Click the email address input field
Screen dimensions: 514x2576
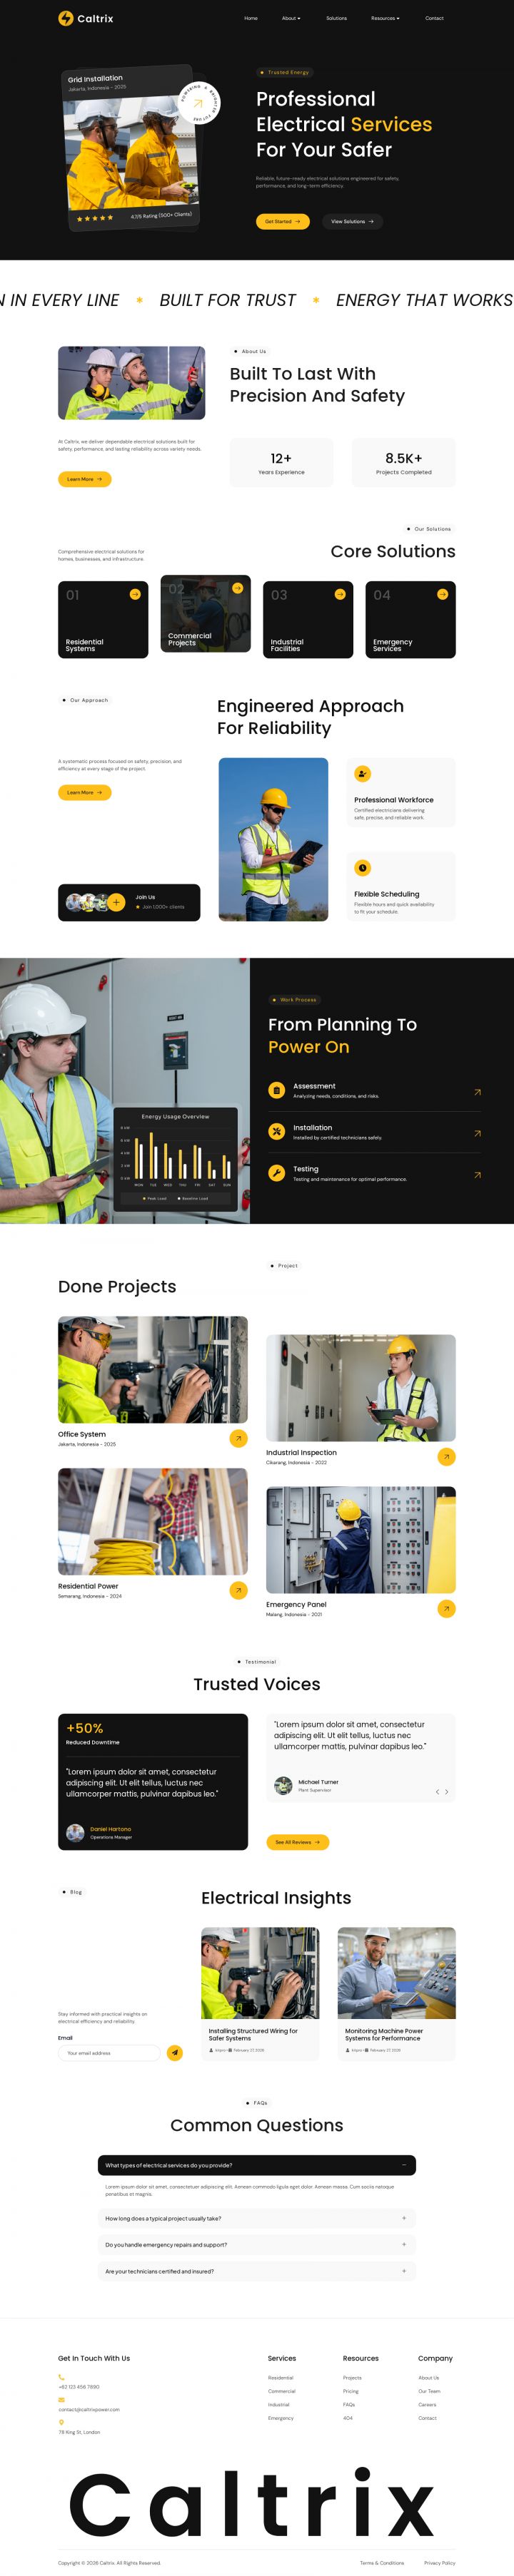[x=109, y=2053]
